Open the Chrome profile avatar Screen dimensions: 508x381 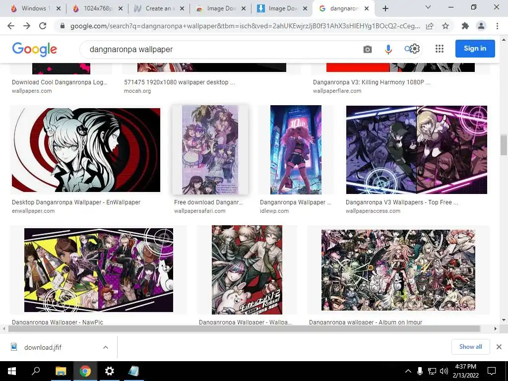click(481, 26)
